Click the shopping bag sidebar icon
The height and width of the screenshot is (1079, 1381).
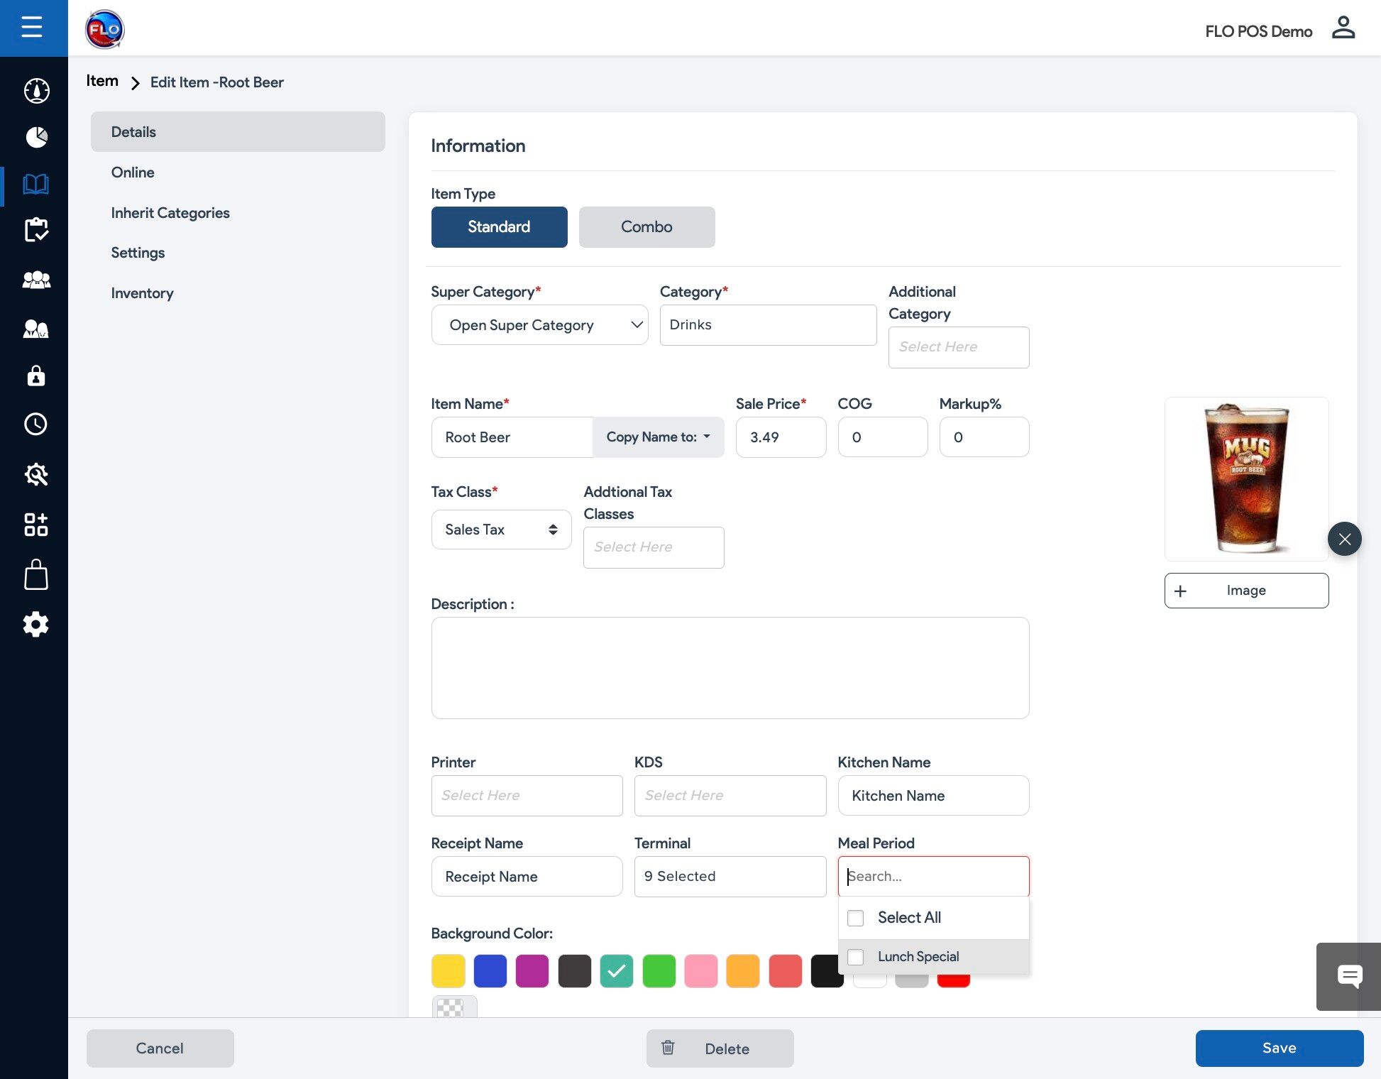tap(35, 575)
